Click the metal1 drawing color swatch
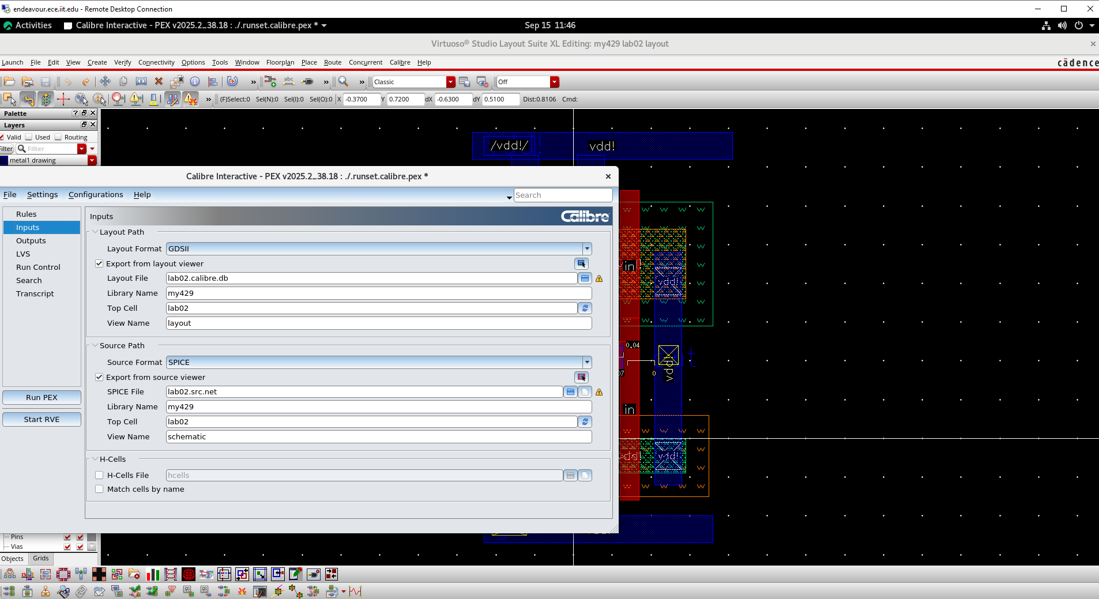The width and height of the screenshot is (1099, 599). (x=4, y=160)
